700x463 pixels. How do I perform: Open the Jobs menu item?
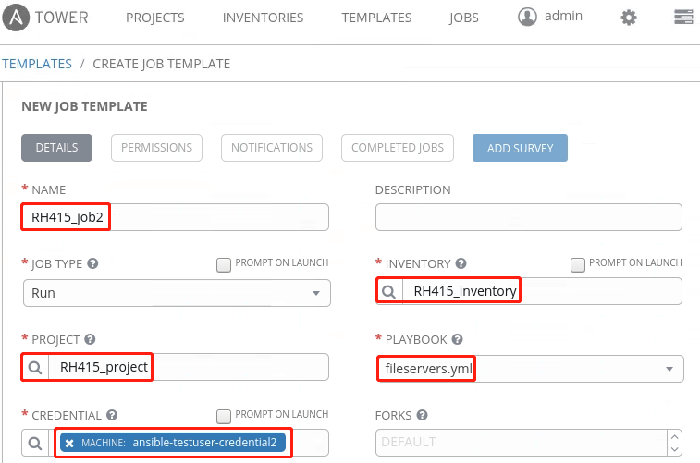464,18
